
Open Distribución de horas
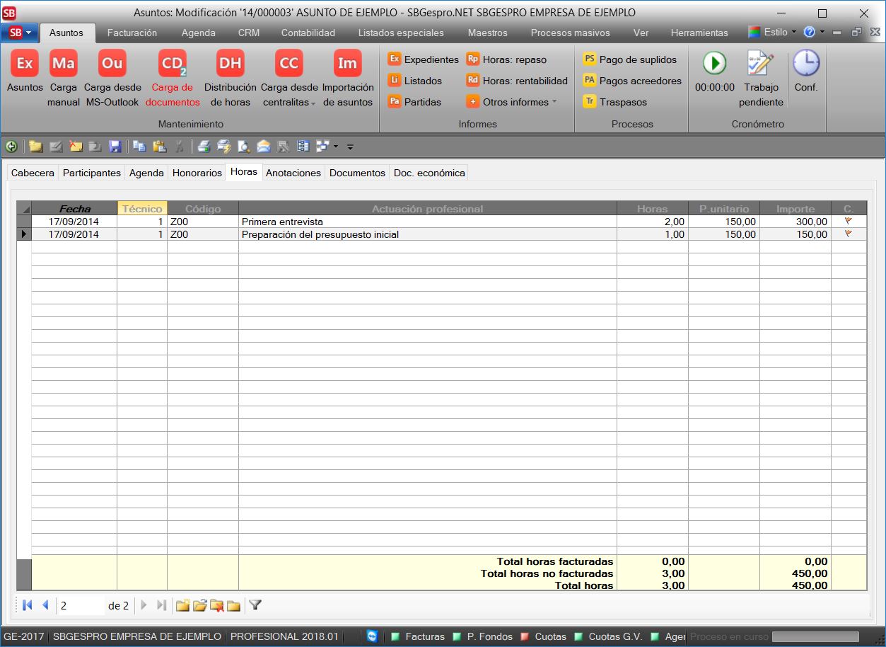point(230,64)
